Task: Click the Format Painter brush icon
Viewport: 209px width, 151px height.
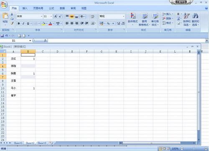Action: click(12, 23)
